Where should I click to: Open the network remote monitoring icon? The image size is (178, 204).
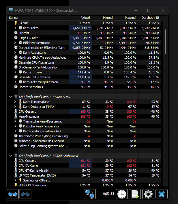point(90,194)
